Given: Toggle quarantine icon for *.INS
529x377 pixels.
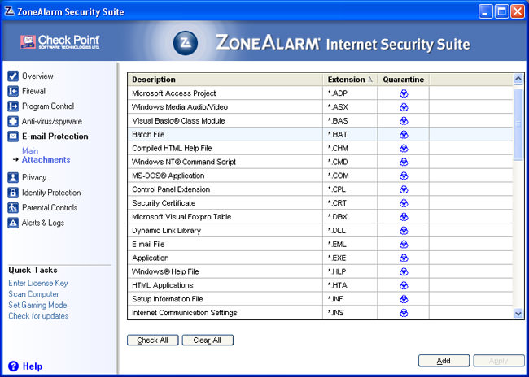Looking at the screenshot, I should (404, 313).
